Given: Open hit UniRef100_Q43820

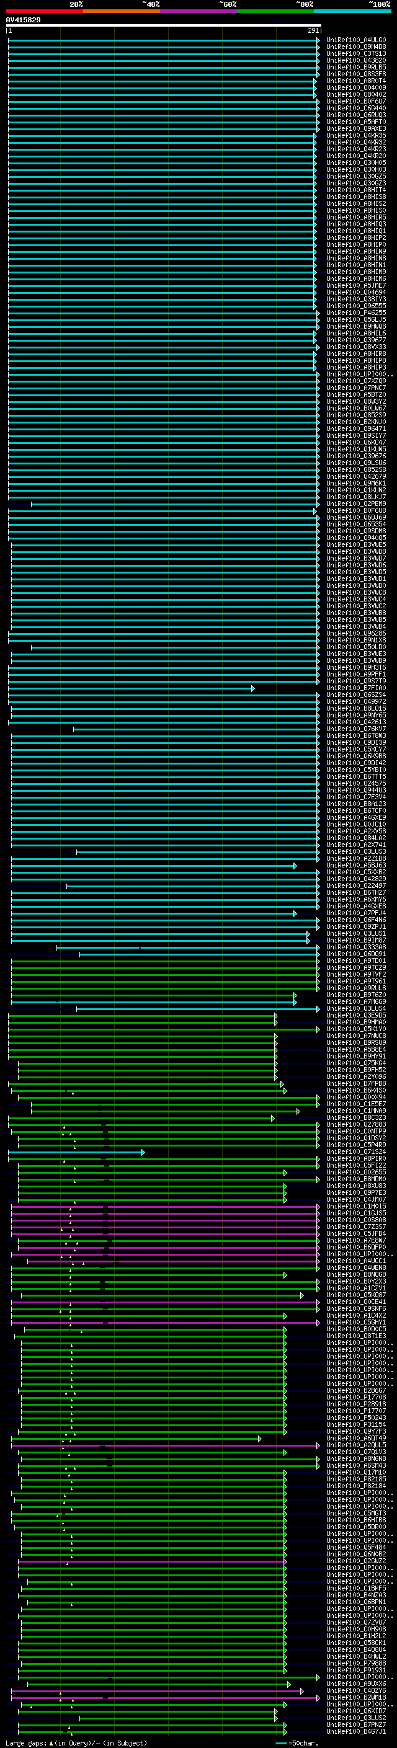Looking at the screenshot, I should [355, 60].
